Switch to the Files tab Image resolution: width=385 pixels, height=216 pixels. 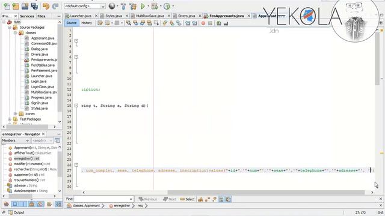click(x=42, y=16)
